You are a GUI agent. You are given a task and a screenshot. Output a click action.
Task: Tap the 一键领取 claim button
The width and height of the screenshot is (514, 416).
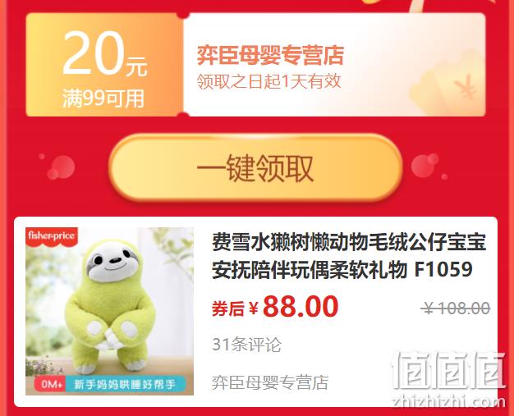click(x=255, y=167)
